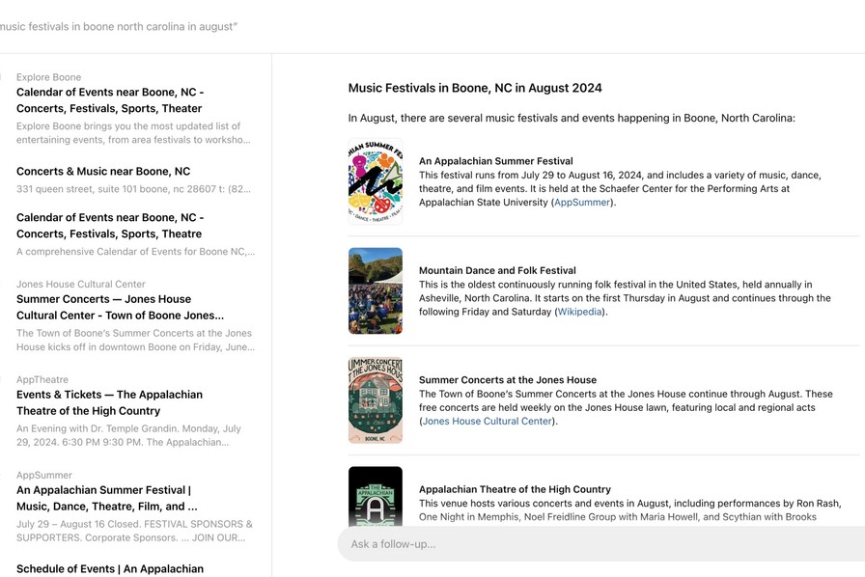This screenshot has height=577, width=865.
Task: Open the Summer Concerts at Jones House poster
Action: (375, 400)
